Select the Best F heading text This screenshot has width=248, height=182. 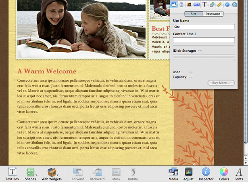click(160, 29)
